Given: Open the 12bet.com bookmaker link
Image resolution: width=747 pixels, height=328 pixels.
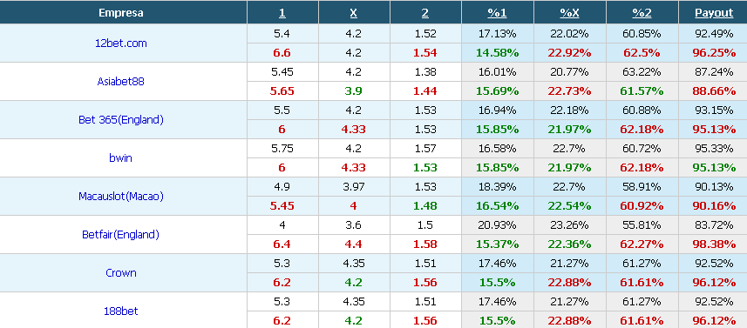Looking at the screenshot, I should (120, 44).
